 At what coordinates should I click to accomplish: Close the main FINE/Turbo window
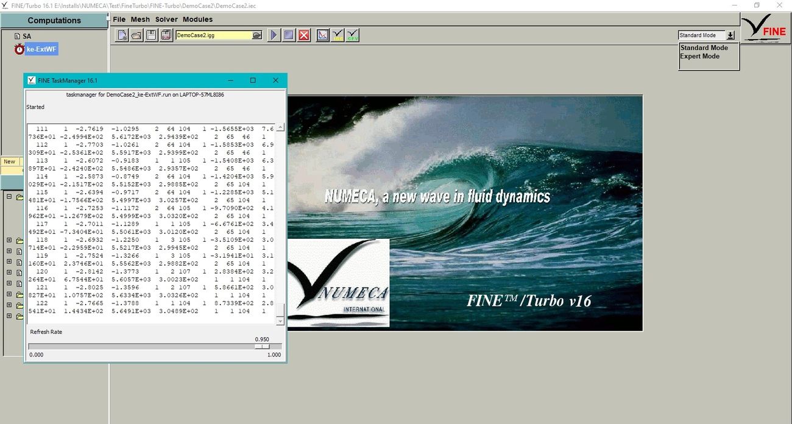pos(780,5)
